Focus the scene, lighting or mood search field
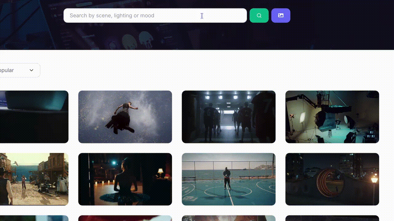This screenshot has width=394, height=221. (155, 15)
